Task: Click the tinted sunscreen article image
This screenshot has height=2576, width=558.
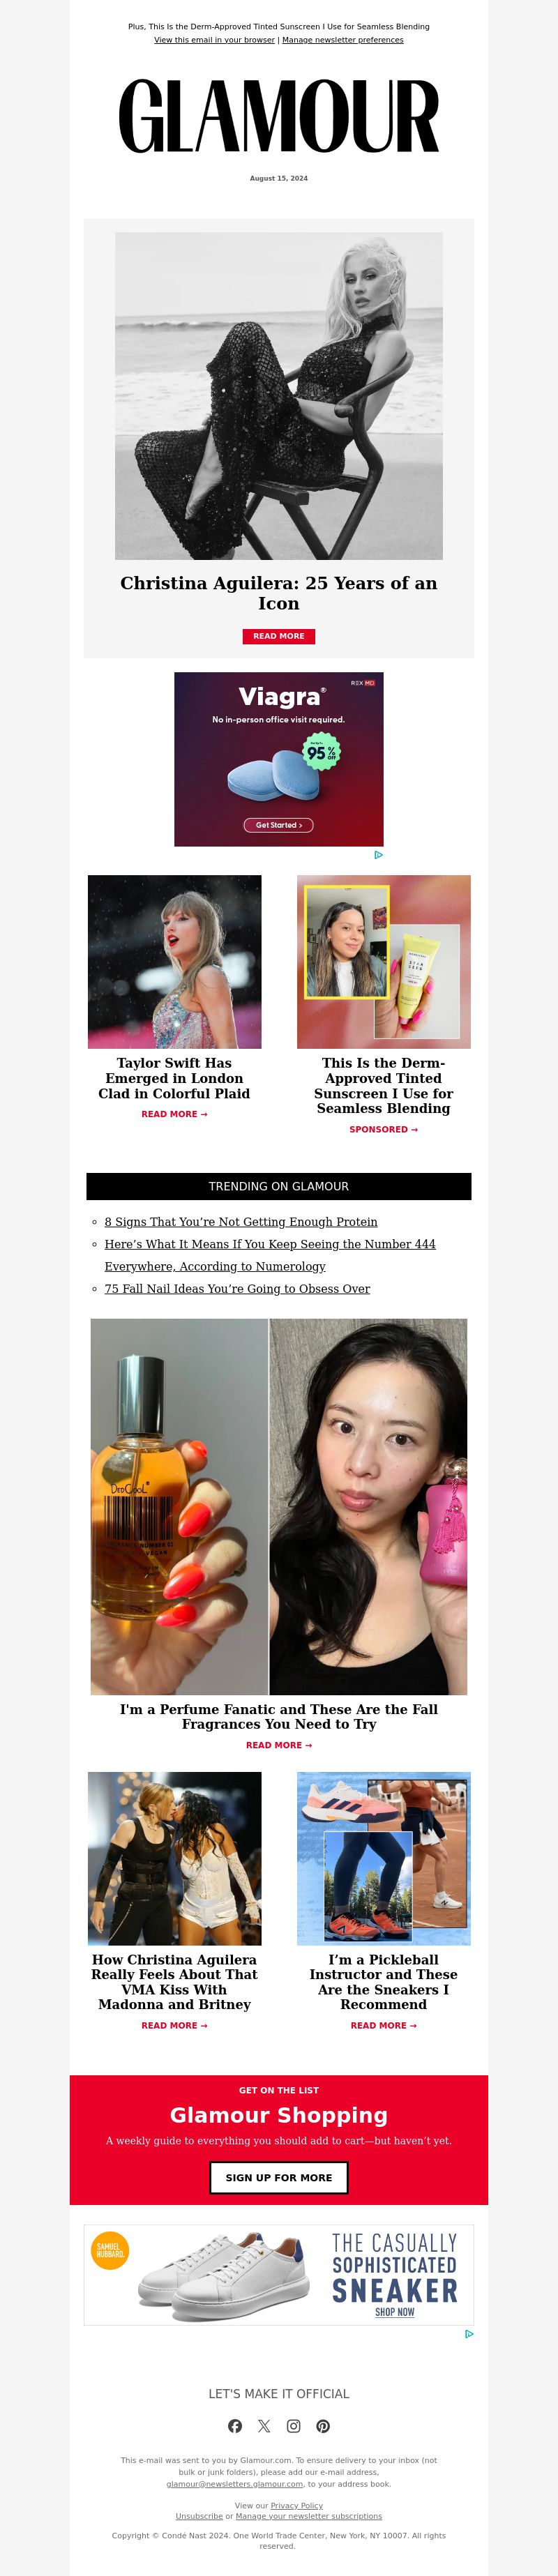Action: [x=384, y=962]
